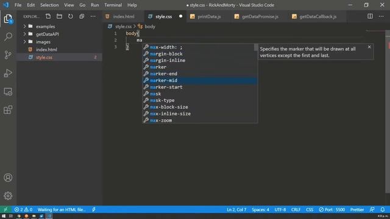Open the Manage gear menu
This screenshot has width=390, height=219.
coord(8,196)
